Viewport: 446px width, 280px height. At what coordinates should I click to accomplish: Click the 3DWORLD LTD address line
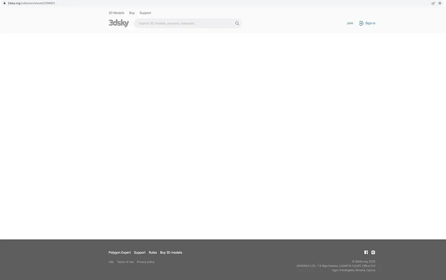tap(336, 266)
